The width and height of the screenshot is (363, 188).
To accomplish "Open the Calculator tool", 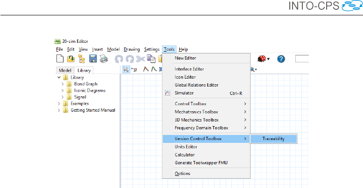I will (x=206, y=155).
